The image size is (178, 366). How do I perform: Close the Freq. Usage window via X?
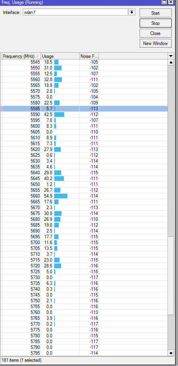tap(171, 2)
